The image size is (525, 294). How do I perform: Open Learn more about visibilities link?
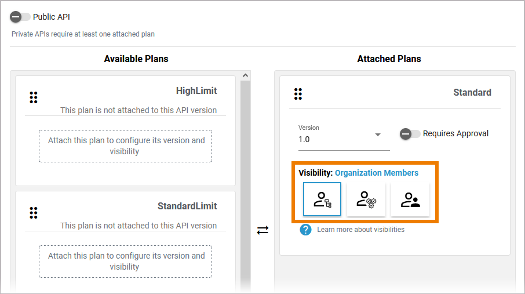360,230
